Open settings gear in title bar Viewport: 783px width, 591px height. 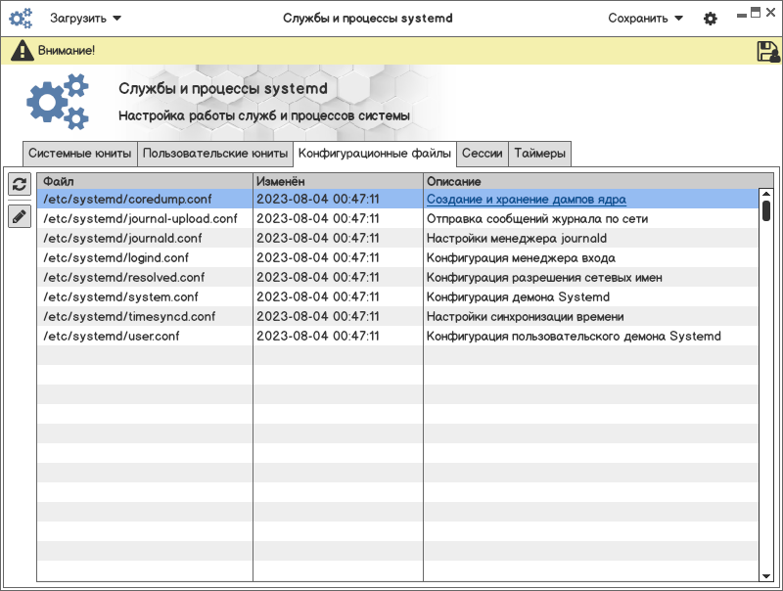[x=711, y=19]
